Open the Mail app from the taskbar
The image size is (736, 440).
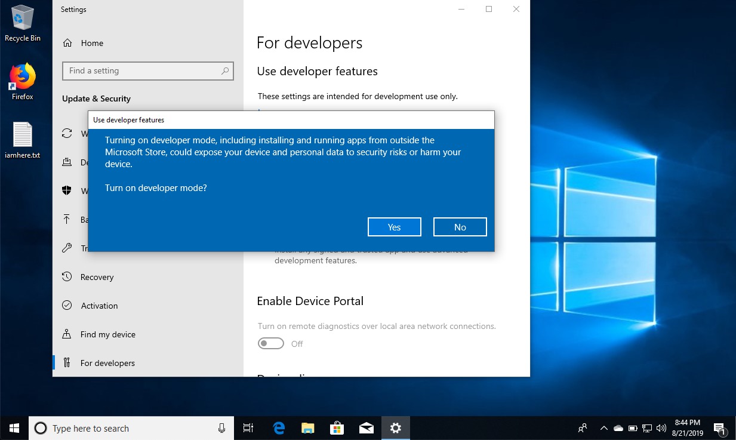tap(366, 427)
